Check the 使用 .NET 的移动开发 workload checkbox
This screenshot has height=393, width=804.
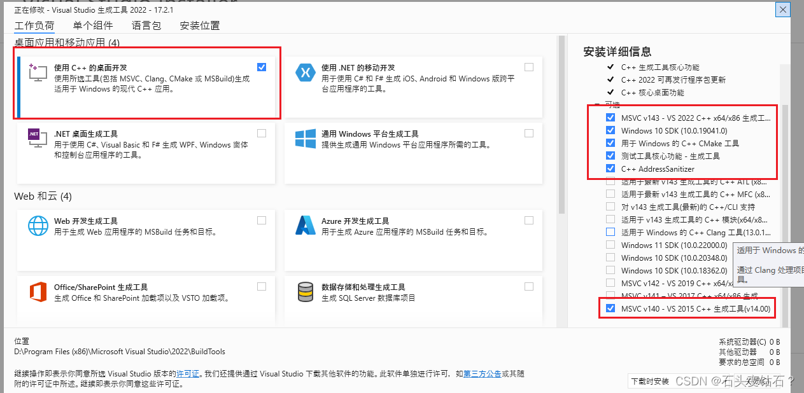529,67
